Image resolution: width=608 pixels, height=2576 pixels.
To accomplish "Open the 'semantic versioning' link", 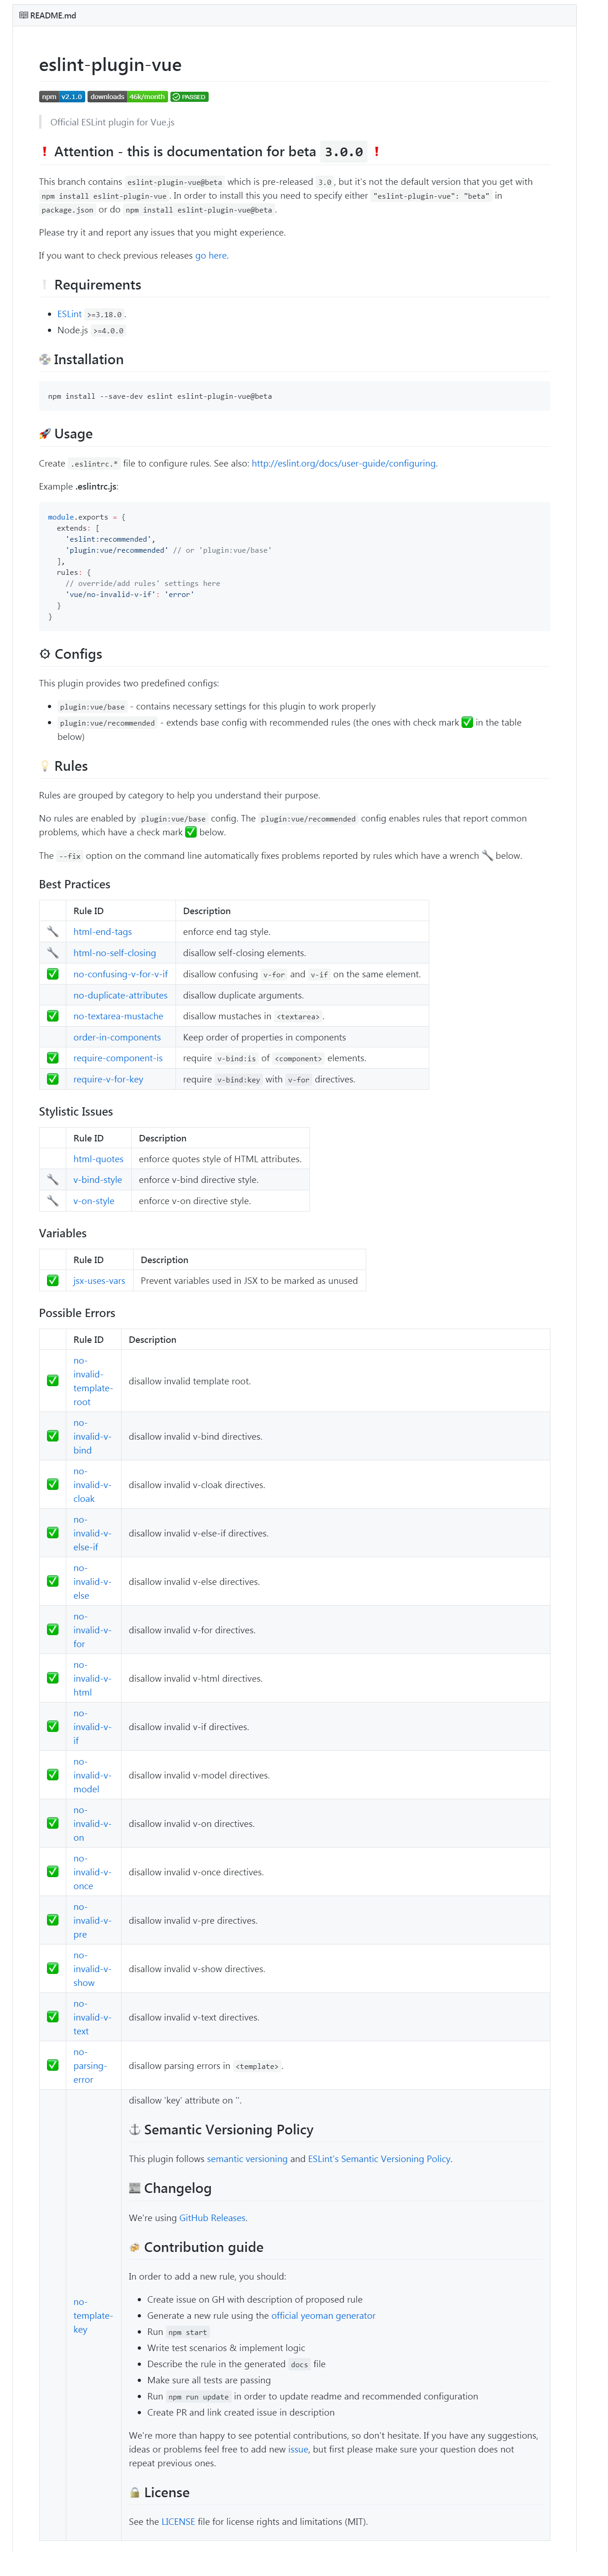I will coord(246,2159).
